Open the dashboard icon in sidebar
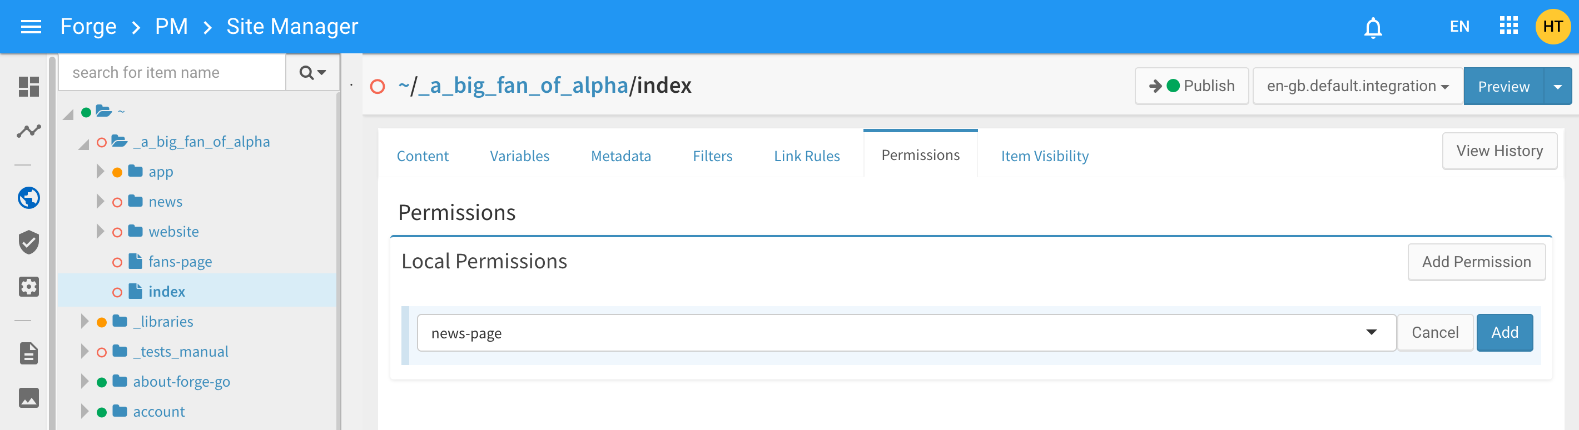Viewport: 1579px width, 430px height. (29, 86)
